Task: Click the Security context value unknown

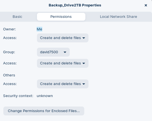Action: click(45, 96)
